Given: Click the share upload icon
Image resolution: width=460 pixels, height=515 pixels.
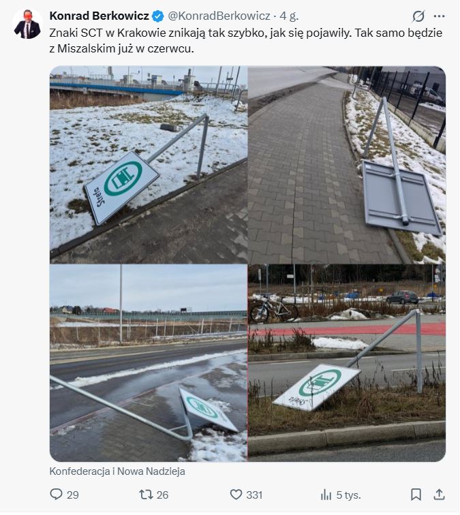Looking at the screenshot, I should tap(439, 495).
